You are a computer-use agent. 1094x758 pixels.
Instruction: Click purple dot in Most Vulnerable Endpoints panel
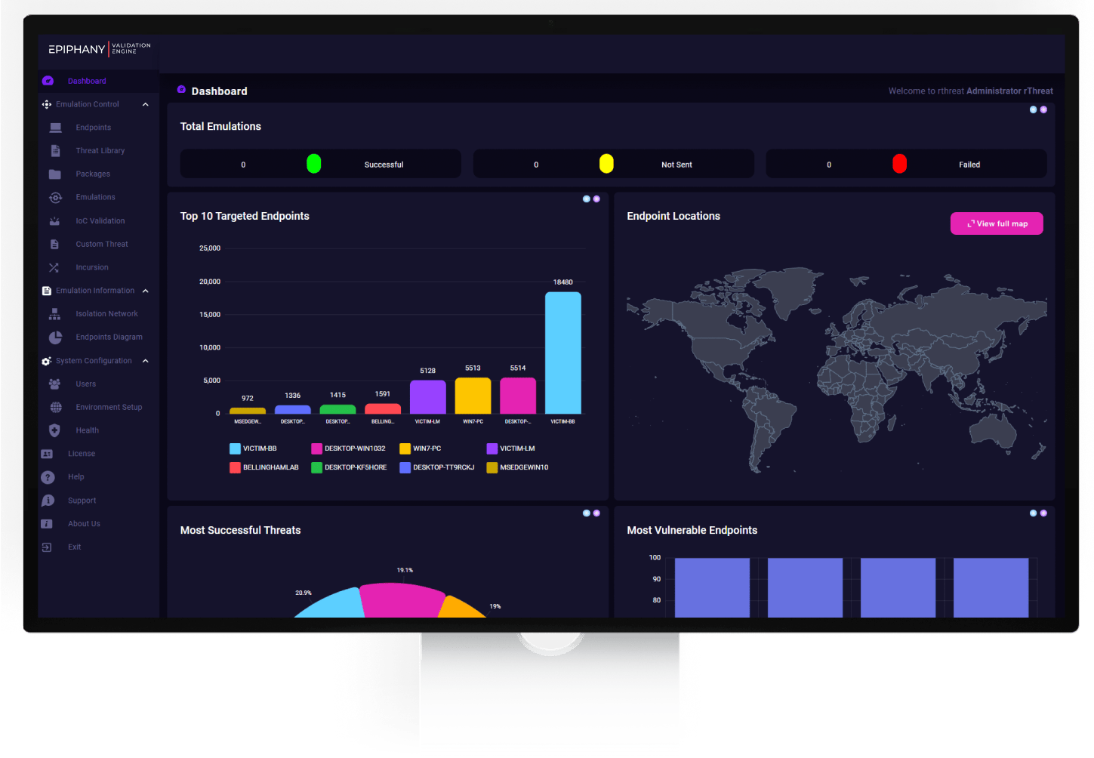(1043, 513)
